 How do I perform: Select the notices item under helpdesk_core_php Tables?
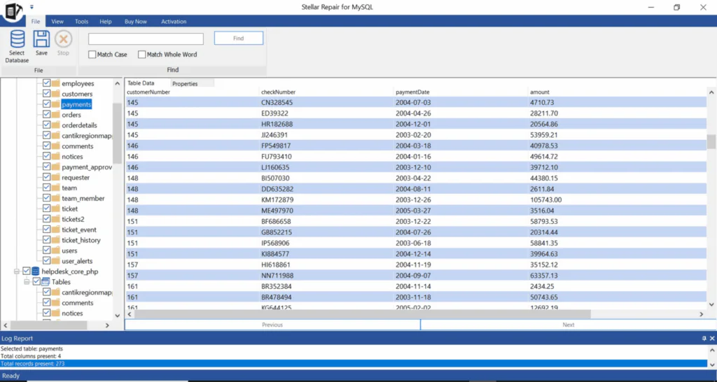(72, 313)
